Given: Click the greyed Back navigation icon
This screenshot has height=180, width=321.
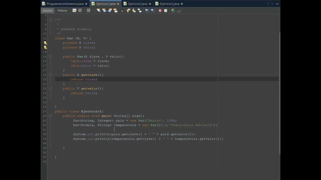Looking at the screenshot, I should tap(80, 10).
